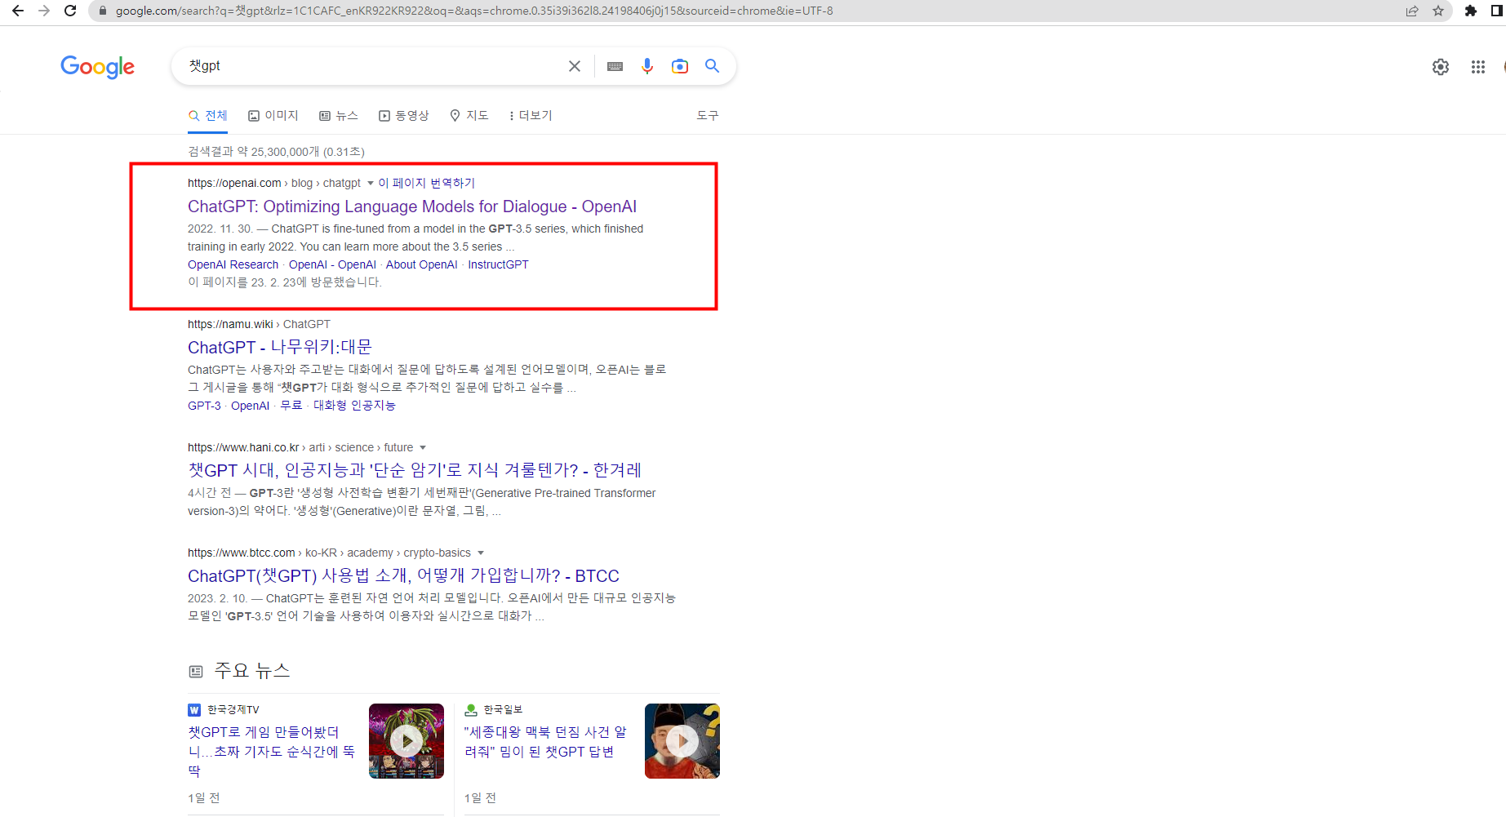This screenshot has height=817, width=1506.
Task: Open the OpenAI Research sitelink
Action: click(233, 264)
